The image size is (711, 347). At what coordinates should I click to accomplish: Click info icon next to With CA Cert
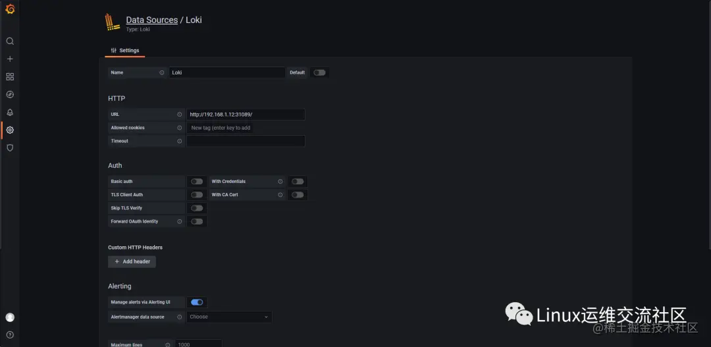pyautogui.click(x=280, y=195)
